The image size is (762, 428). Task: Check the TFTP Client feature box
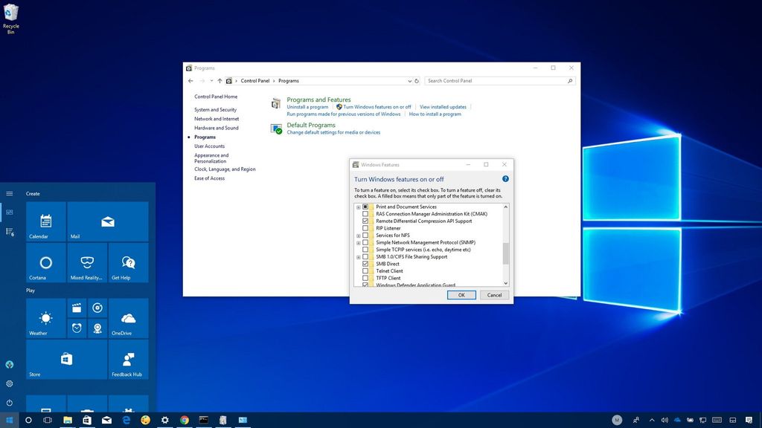(x=365, y=278)
